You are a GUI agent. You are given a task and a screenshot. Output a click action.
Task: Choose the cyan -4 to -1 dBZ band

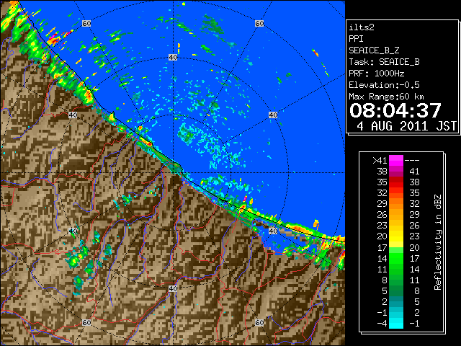pos(396,324)
